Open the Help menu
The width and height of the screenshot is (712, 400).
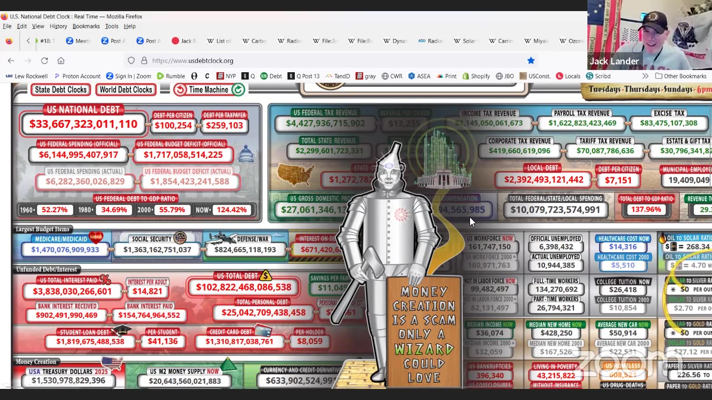pos(130,26)
